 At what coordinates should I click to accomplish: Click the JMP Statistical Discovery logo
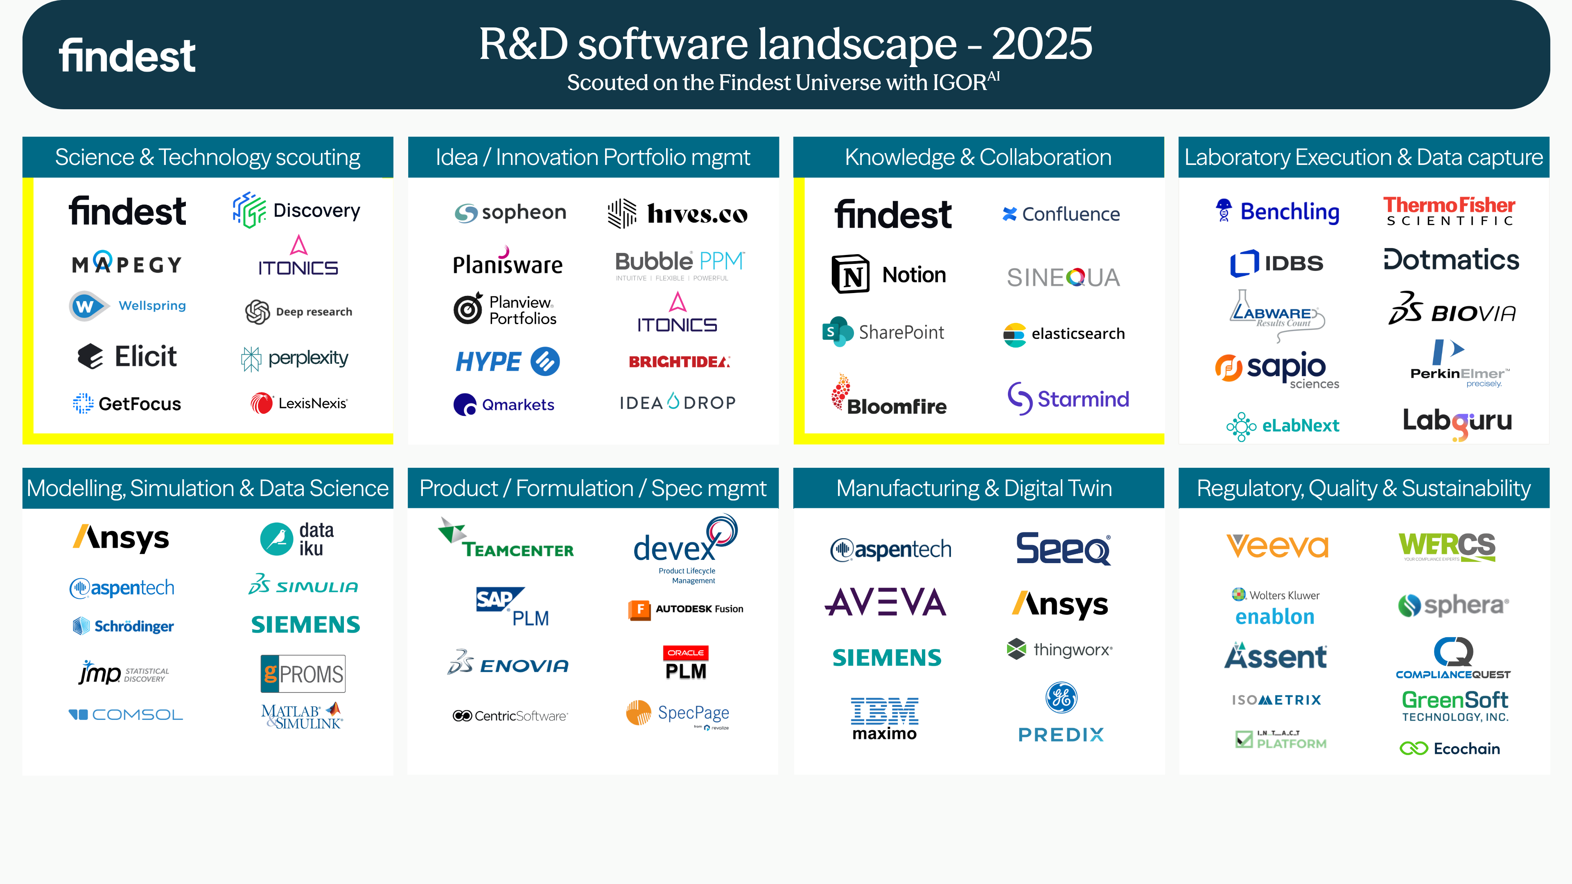tap(124, 672)
